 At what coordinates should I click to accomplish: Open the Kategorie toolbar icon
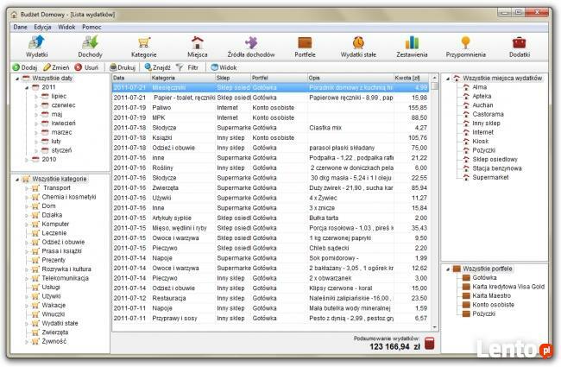[x=143, y=45]
